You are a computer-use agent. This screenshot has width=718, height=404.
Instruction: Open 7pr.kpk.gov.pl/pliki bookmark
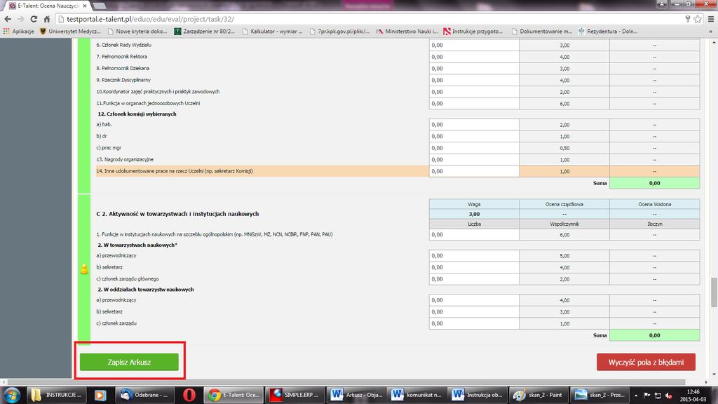339,32
